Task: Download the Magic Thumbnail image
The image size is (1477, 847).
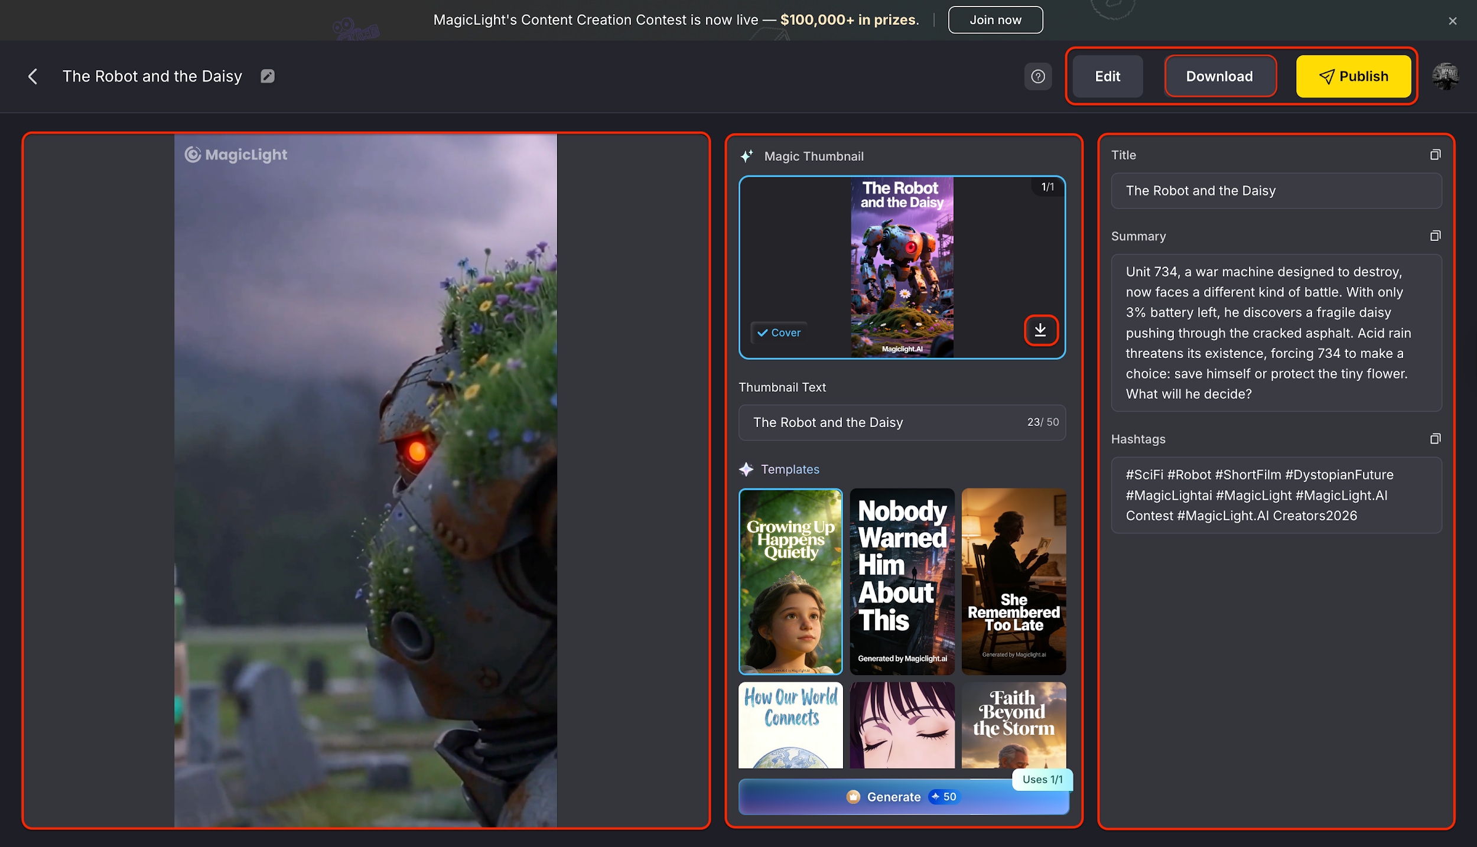Action: (1040, 331)
